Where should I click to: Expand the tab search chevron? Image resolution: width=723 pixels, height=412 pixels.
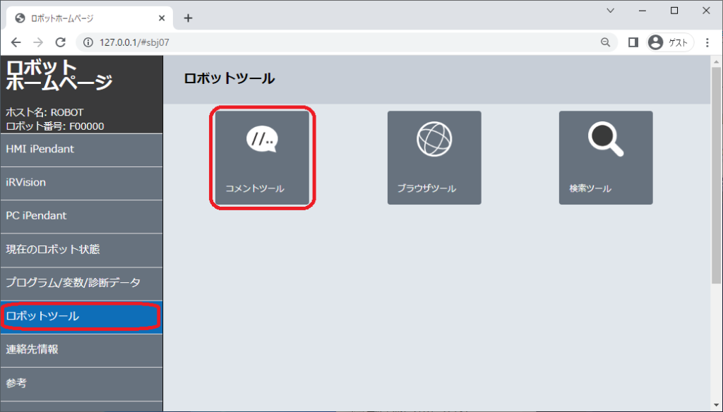tap(611, 11)
